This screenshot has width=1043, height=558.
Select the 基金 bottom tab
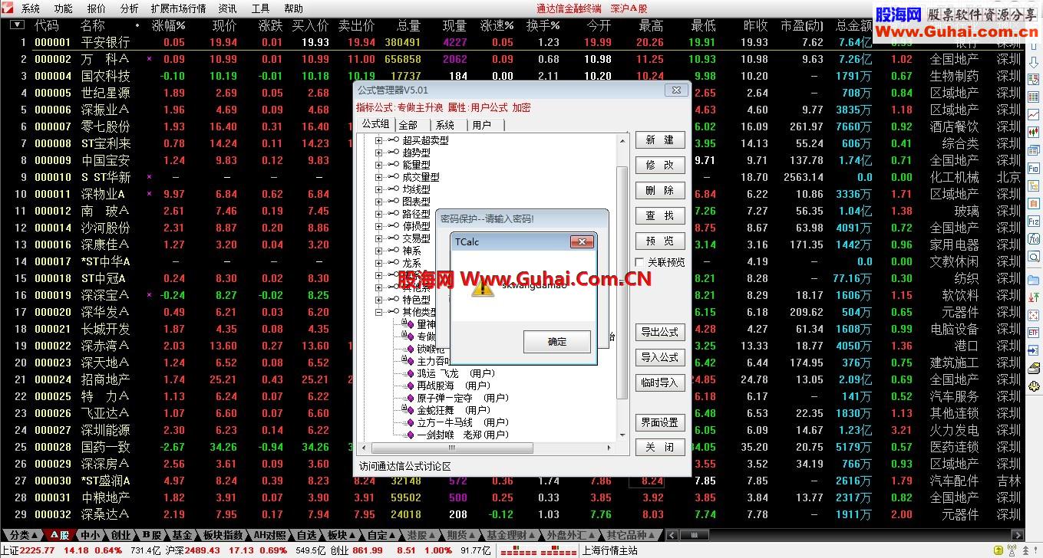click(182, 535)
